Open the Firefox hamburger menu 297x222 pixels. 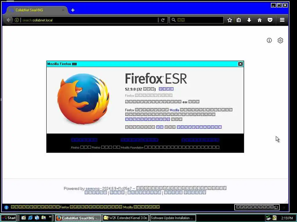point(282,20)
